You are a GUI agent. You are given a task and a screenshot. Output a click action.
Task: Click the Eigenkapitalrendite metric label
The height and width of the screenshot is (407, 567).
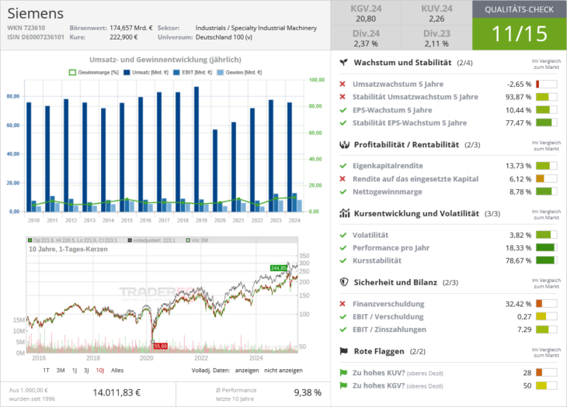pyautogui.click(x=388, y=166)
